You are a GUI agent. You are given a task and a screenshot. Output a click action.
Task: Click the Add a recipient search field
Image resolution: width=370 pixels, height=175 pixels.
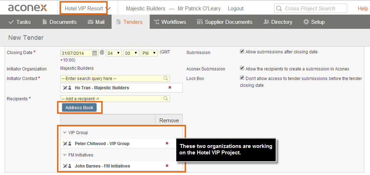pos(115,99)
